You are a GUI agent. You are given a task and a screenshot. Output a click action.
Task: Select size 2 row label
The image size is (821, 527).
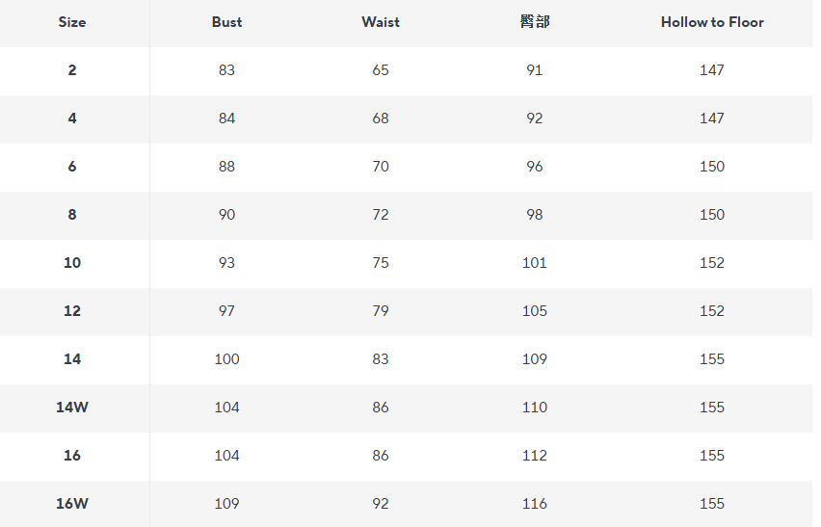pos(72,70)
